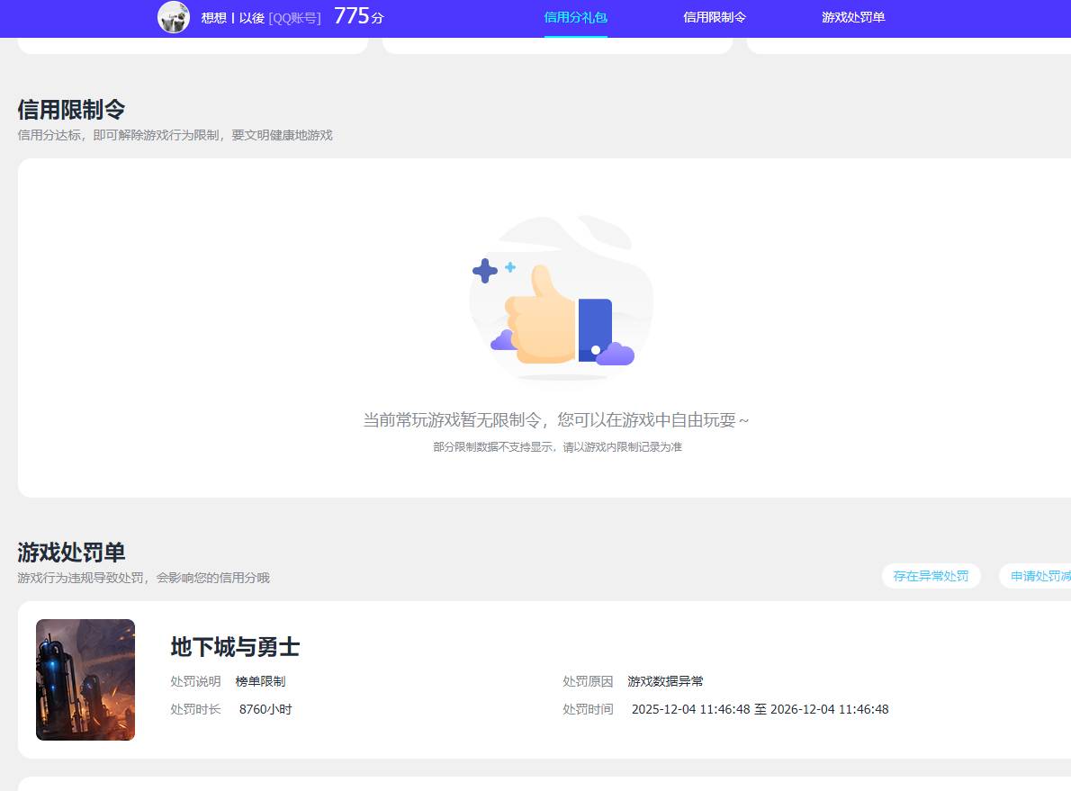Switch to the 信用限制令 tab
The height and width of the screenshot is (791, 1071).
(715, 17)
